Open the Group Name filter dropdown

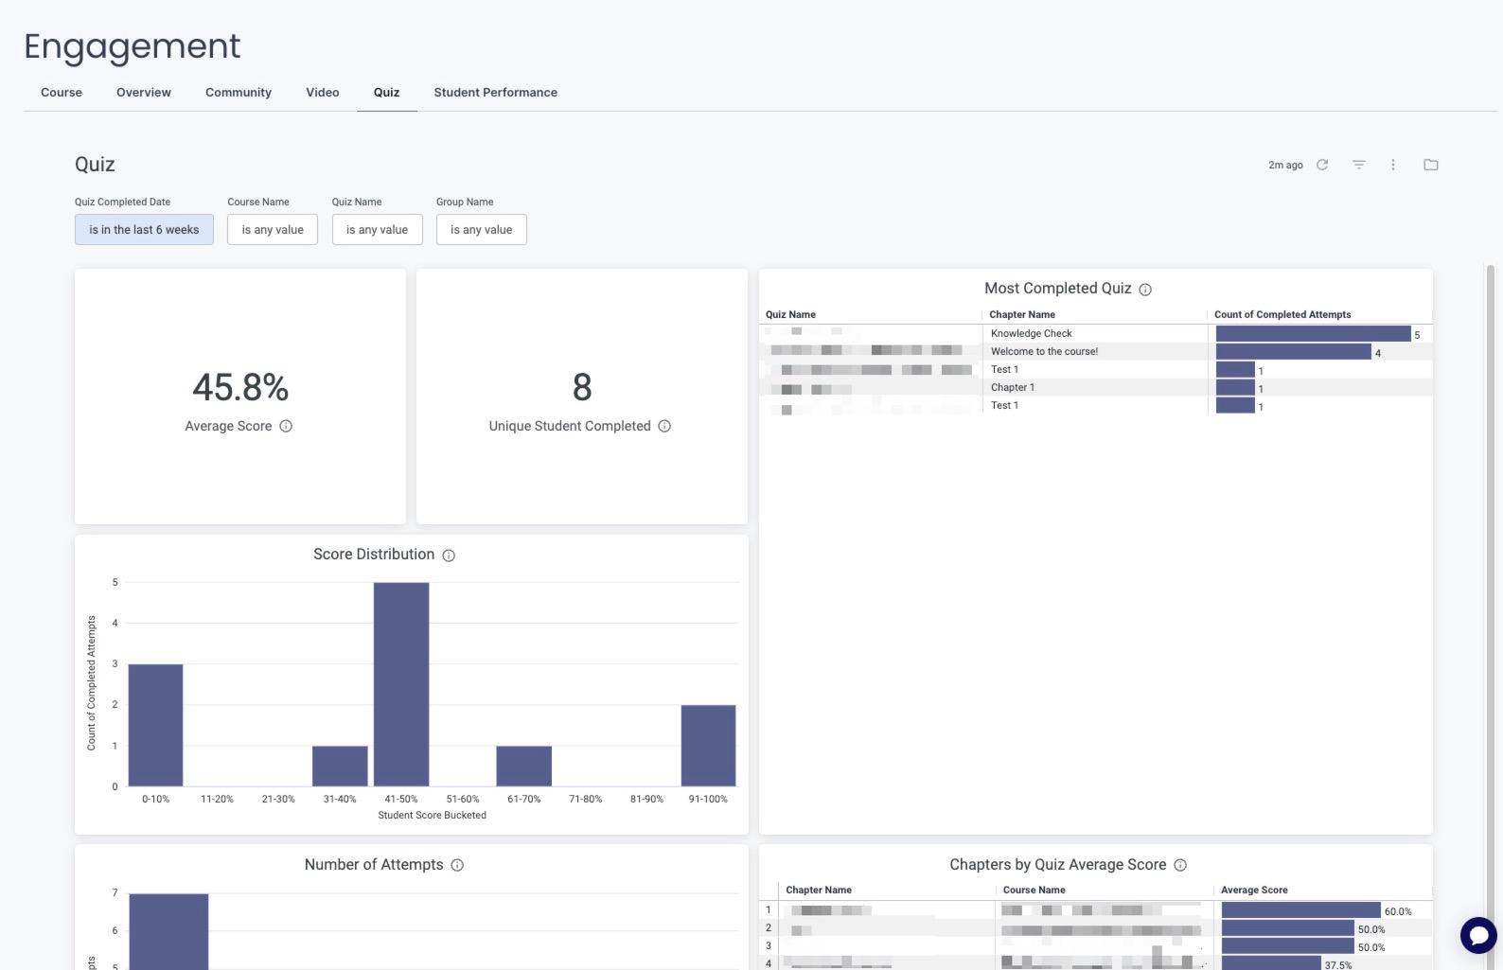481,230
